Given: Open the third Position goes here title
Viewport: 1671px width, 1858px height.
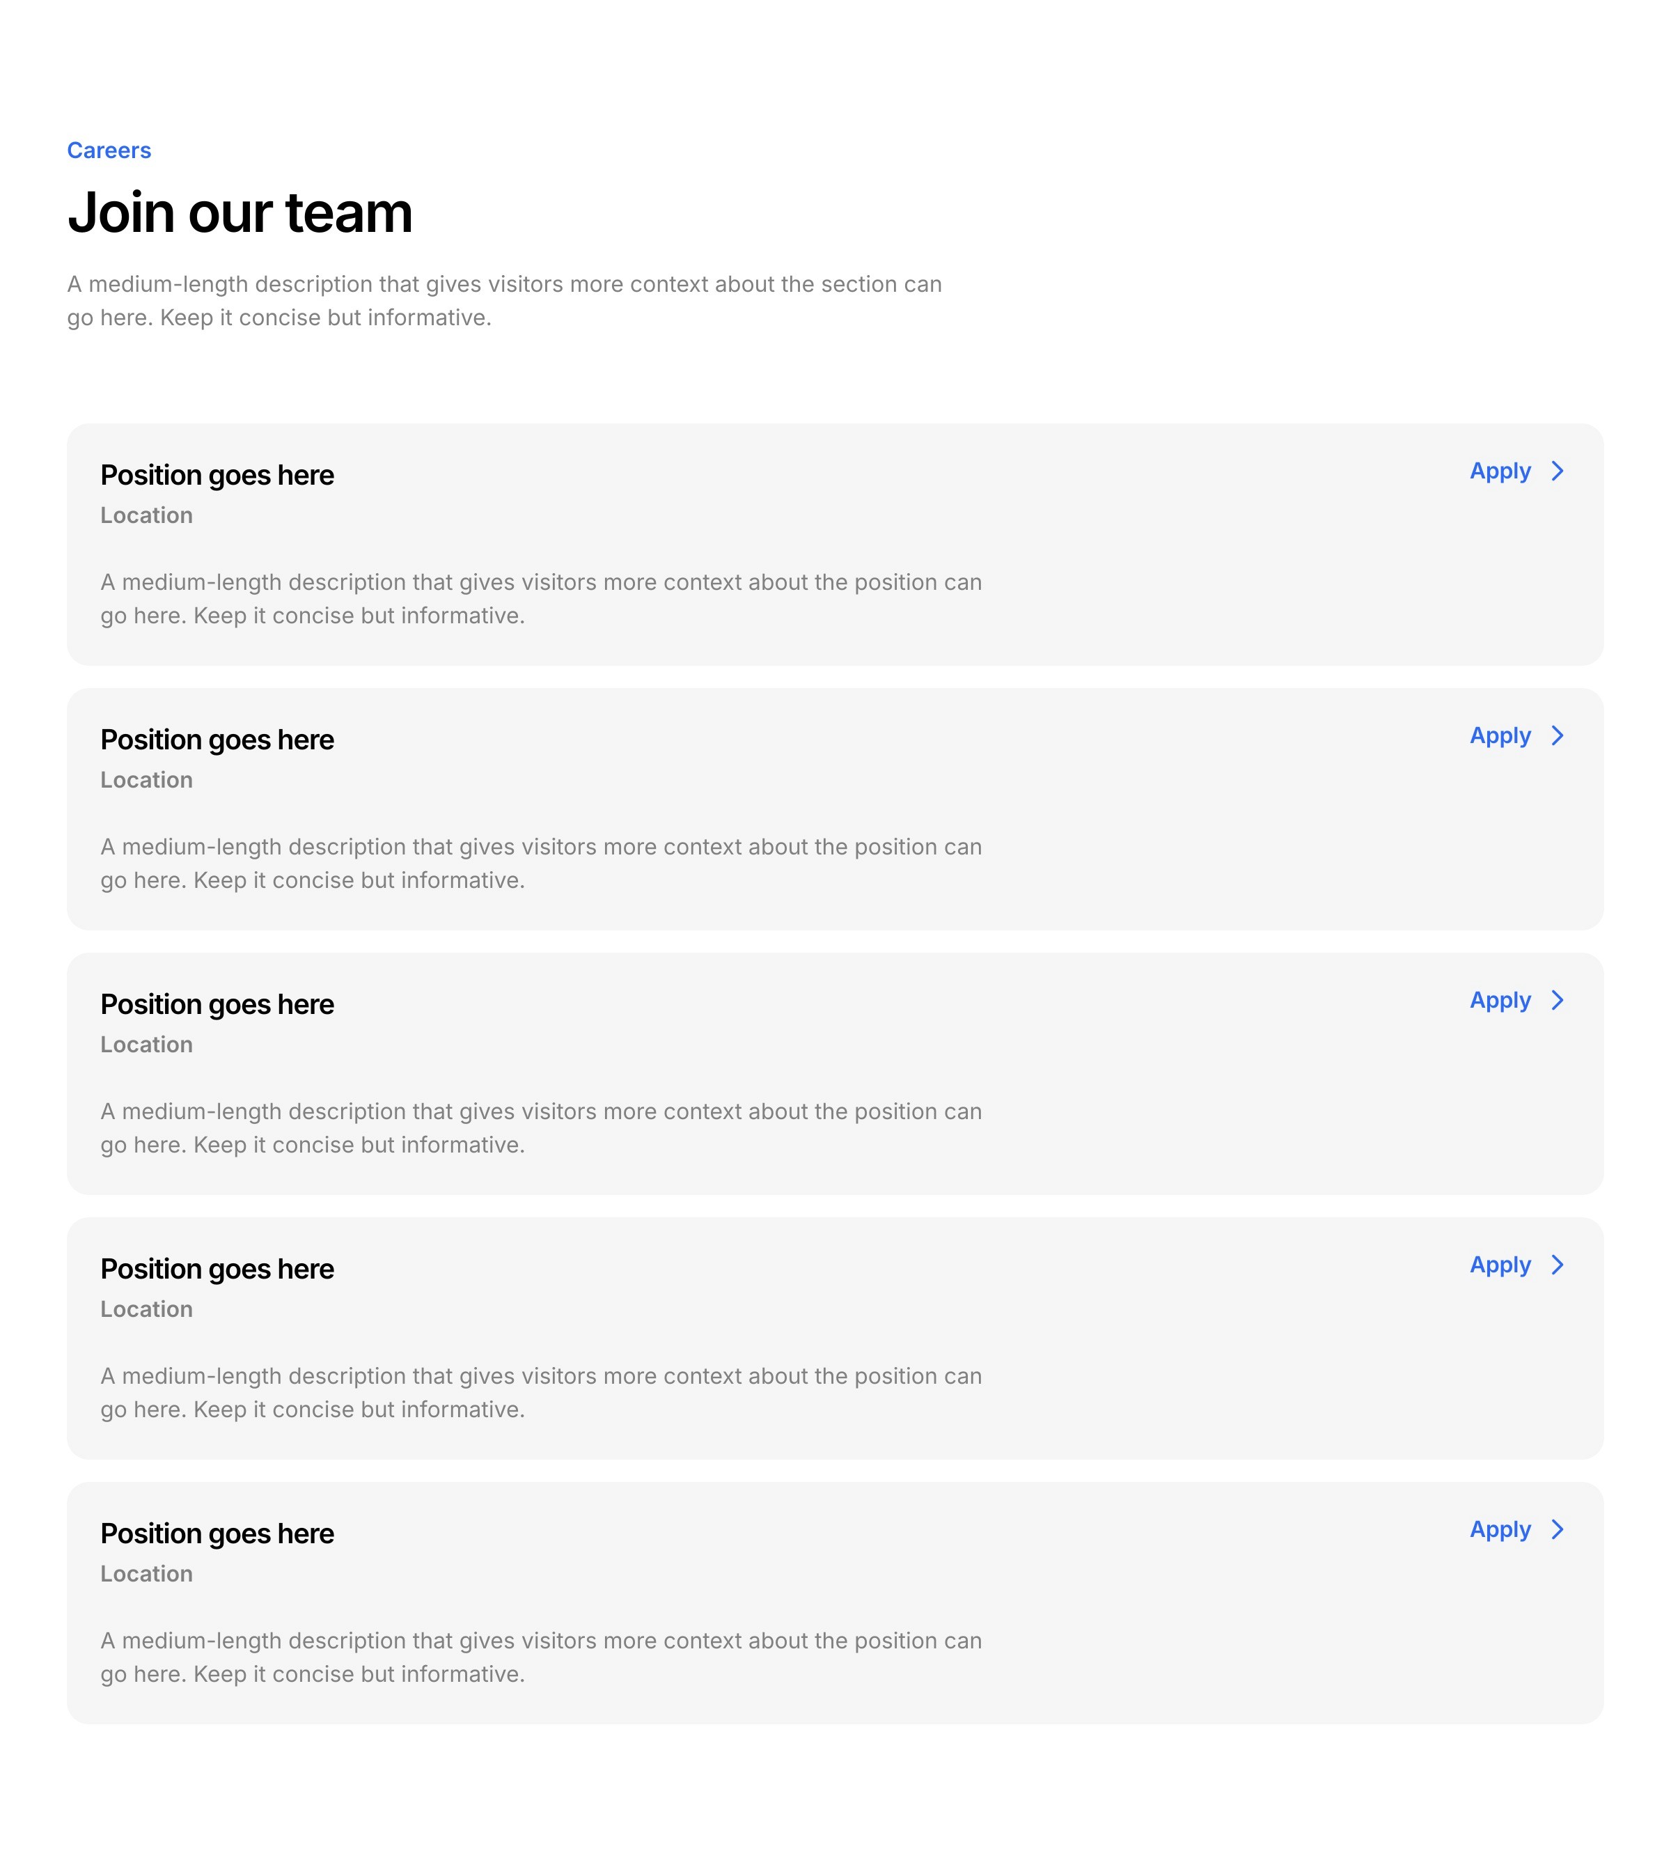Looking at the screenshot, I should (217, 1005).
